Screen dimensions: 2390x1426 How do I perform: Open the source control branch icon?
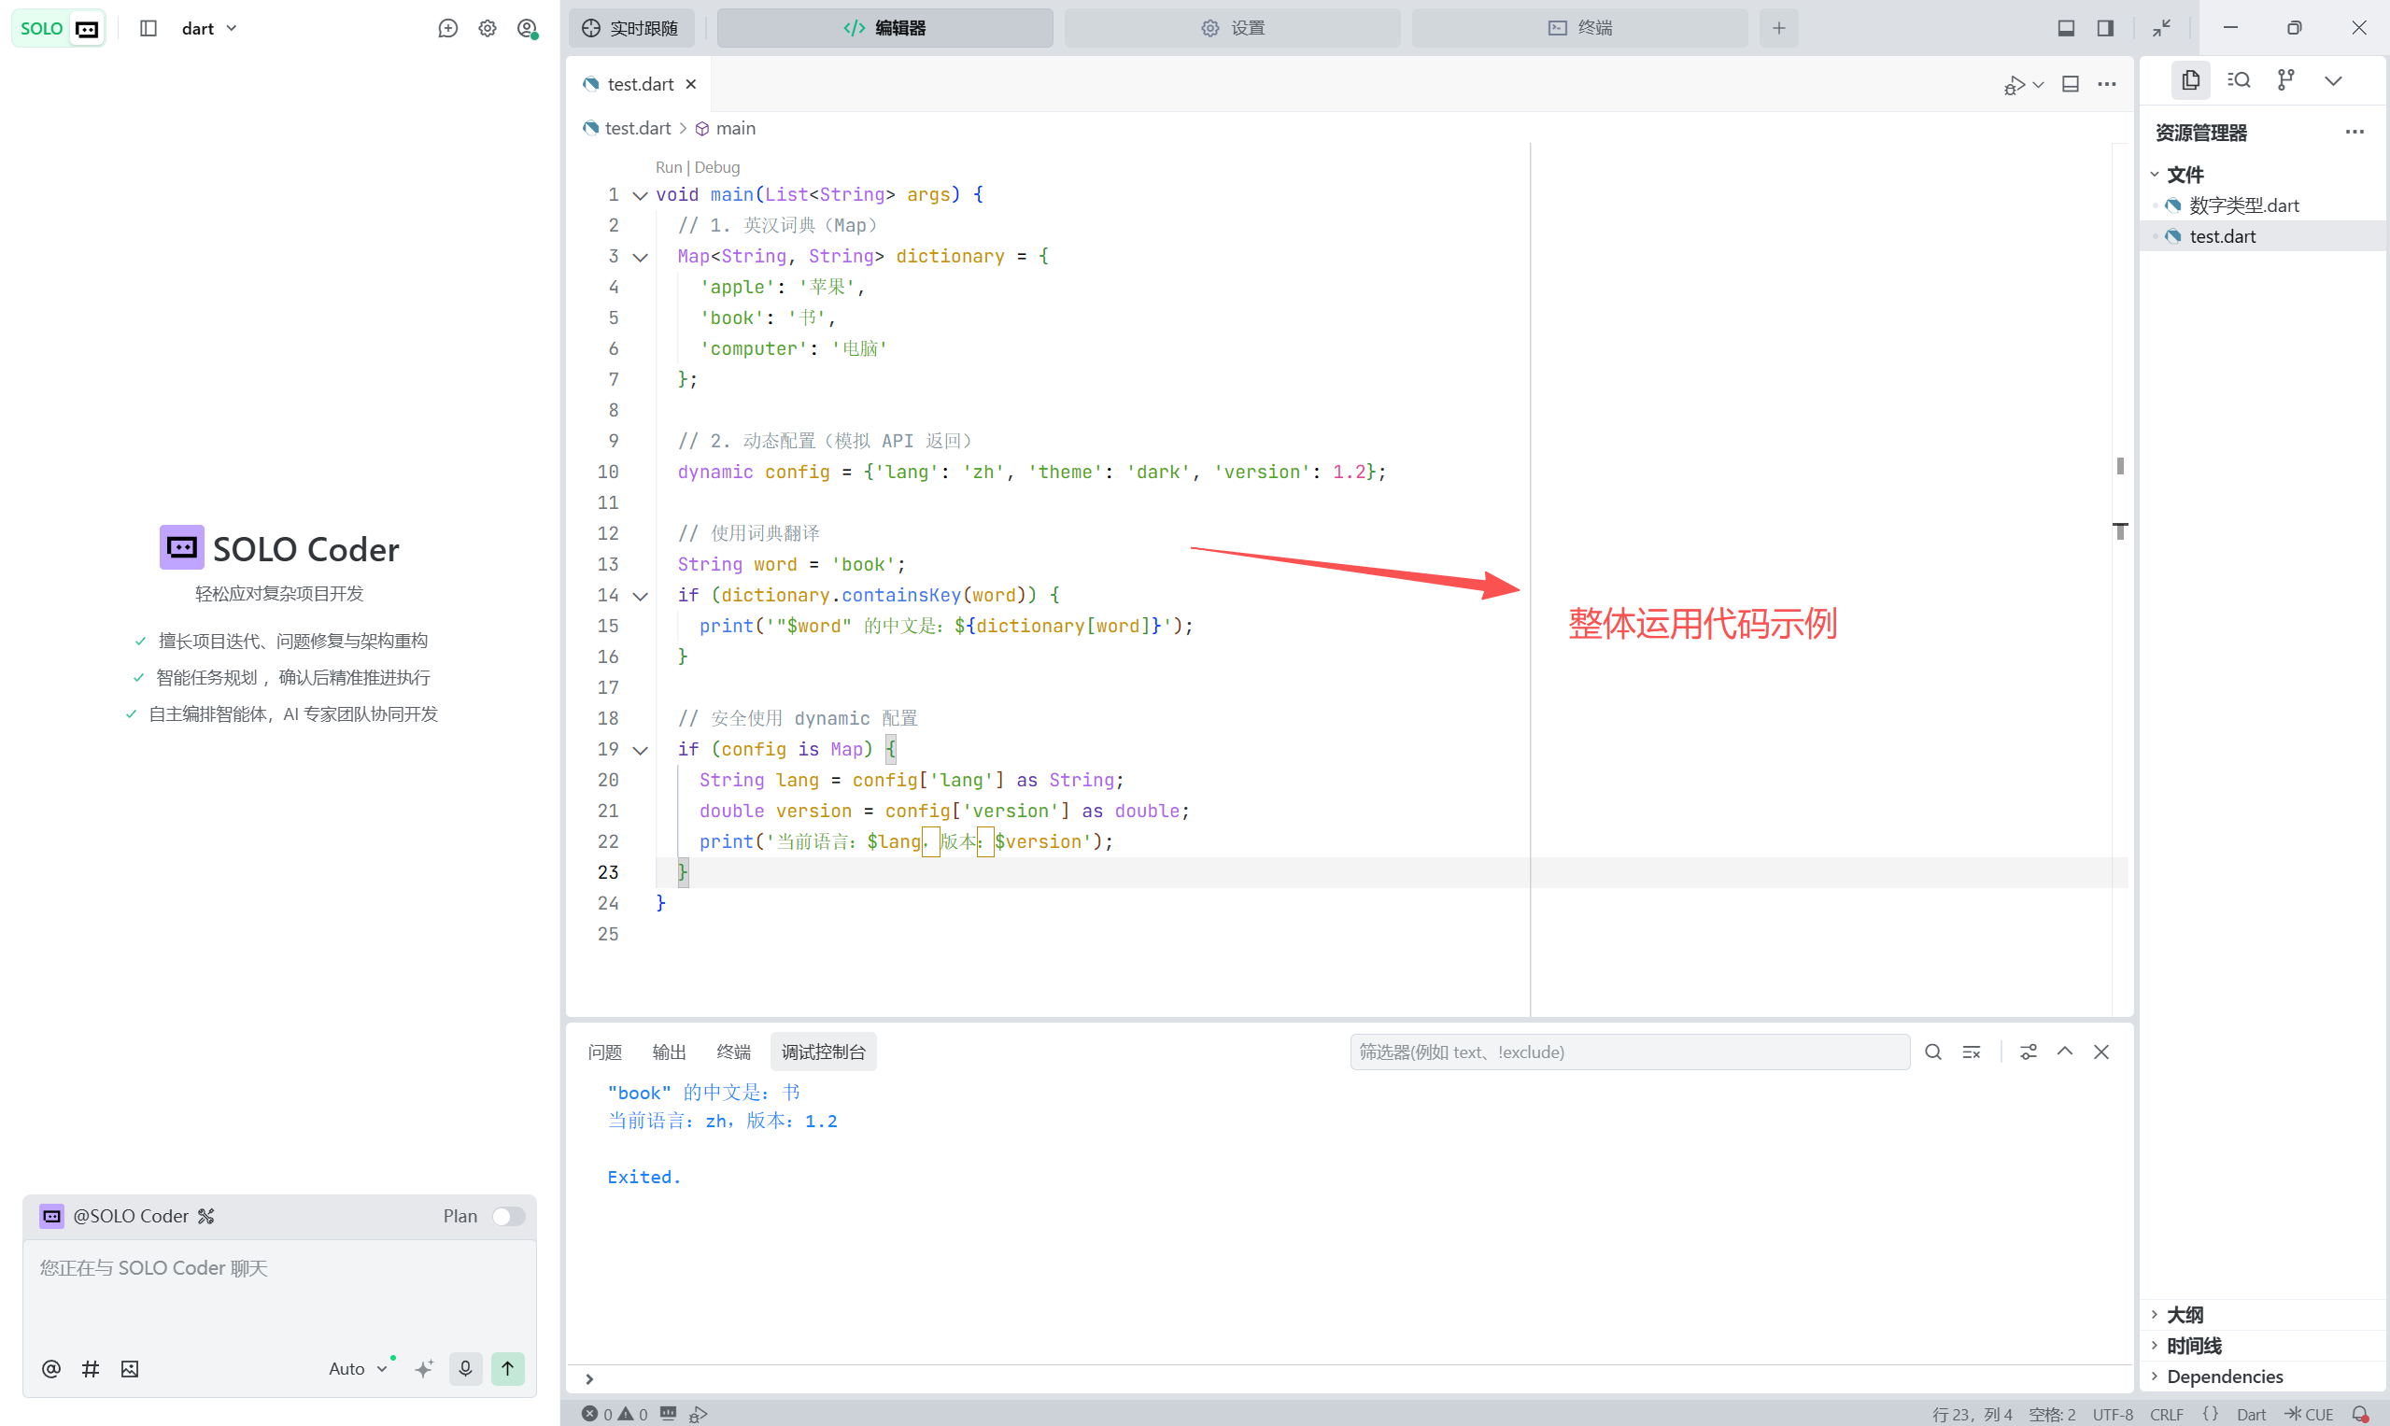pyautogui.click(x=2285, y=80)
